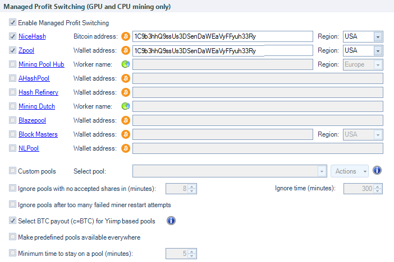Click the Hash Refinery Wallet address field
This screenshot has width=394, height=262.
[258, 92]
